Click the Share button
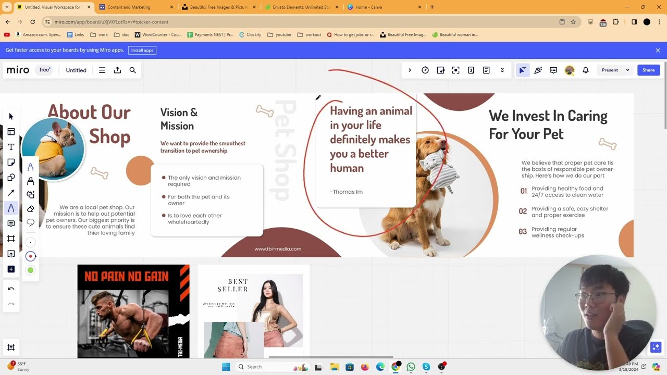This screenshot has width=667, height=375. pyautogui.click(x=648, y=70)
